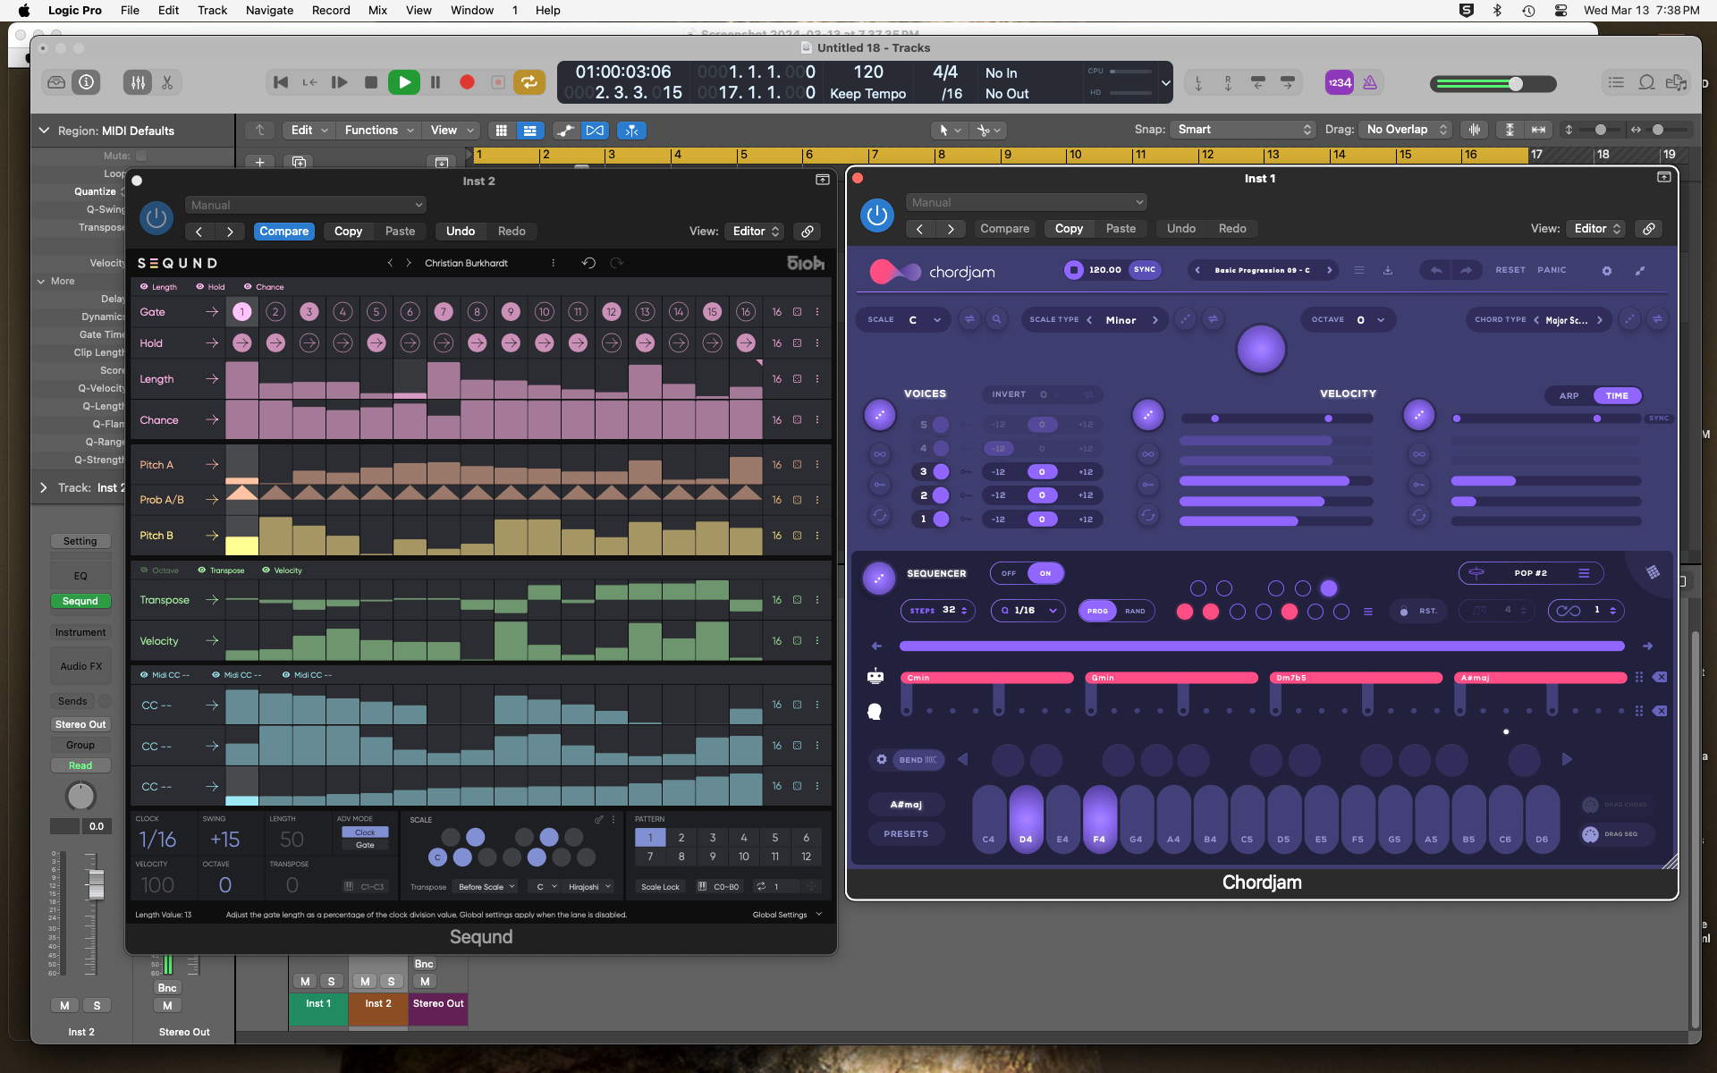Open macOS Control Center icon
This screenshot has width=1717, height=1073.
point(1561,10)
